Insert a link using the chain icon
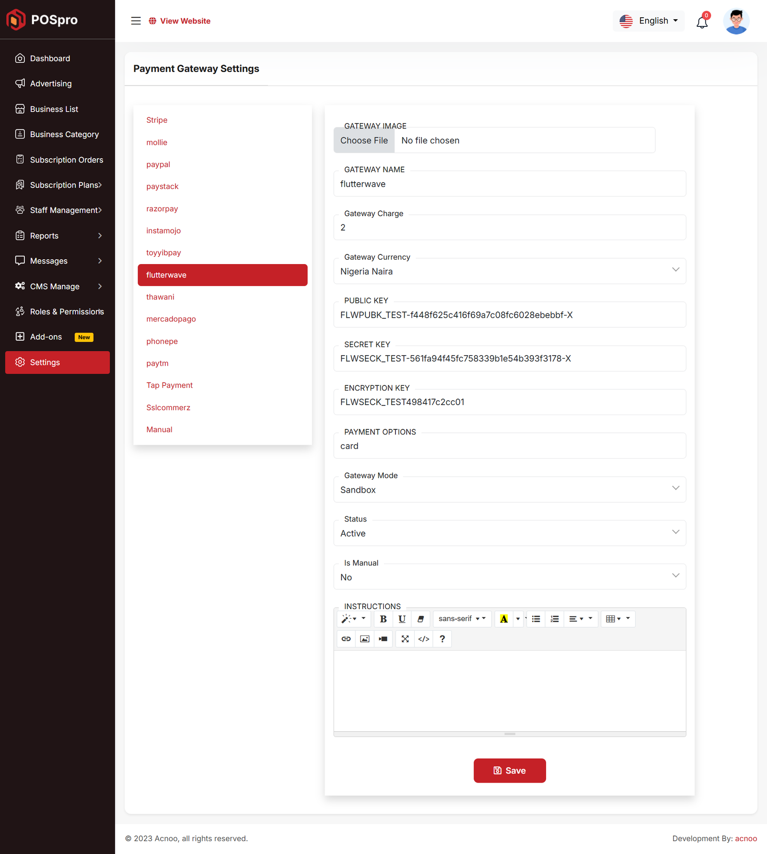This screenshot has height=854, width=767. [346, 639]
